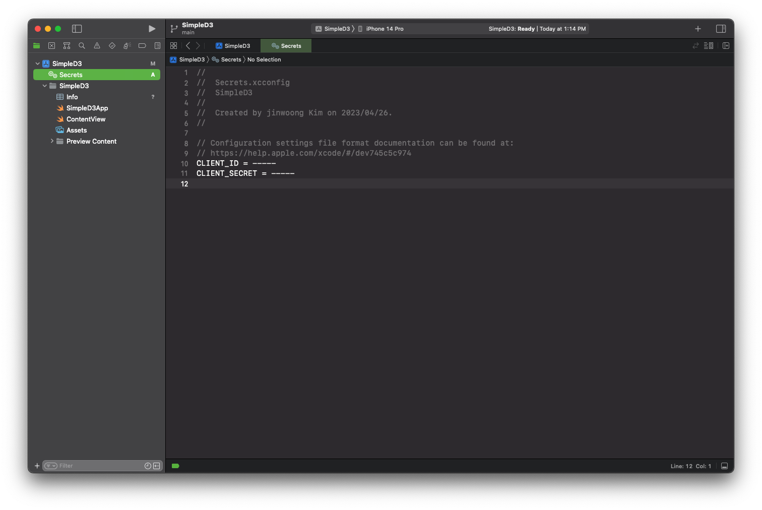762x510 pixels.
Task: Open the Find navigator magnifier
Action: 82,46
